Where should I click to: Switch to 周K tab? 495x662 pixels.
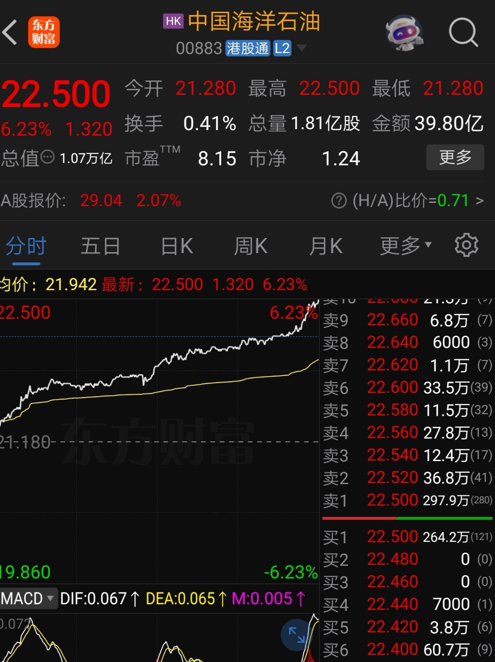pyautogui.click(x=251, y=246)
